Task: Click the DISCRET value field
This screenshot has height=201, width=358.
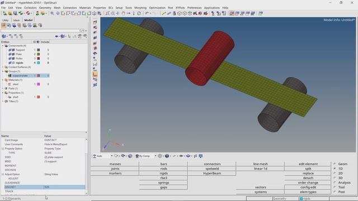Action: [x=64, y=187]
